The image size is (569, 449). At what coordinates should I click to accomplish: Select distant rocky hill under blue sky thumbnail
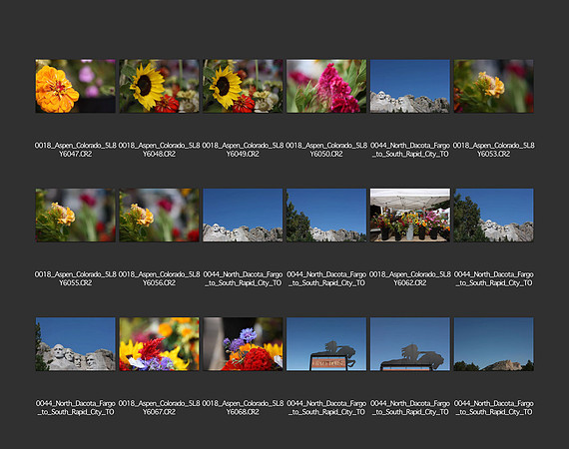pyautogui.click(x=493, y=344)
